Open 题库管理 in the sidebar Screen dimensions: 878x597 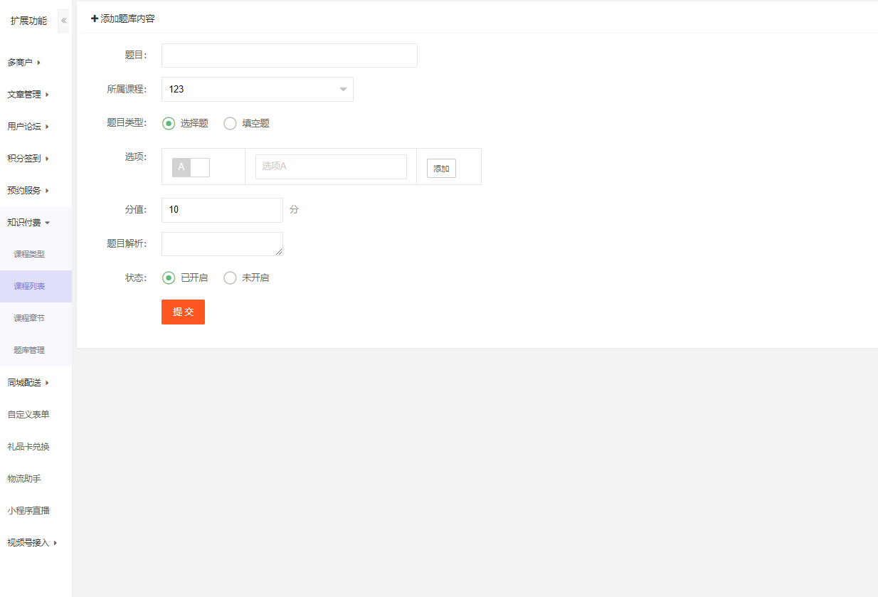29,350
